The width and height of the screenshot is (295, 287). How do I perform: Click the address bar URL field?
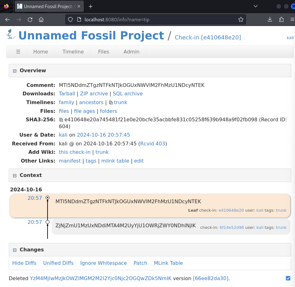[156, 20]
